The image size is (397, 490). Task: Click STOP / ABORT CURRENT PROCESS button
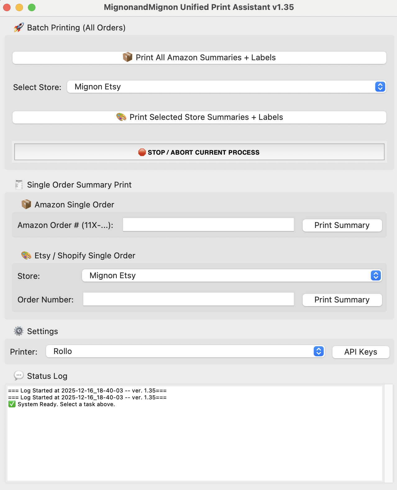(x=199, y=152)
